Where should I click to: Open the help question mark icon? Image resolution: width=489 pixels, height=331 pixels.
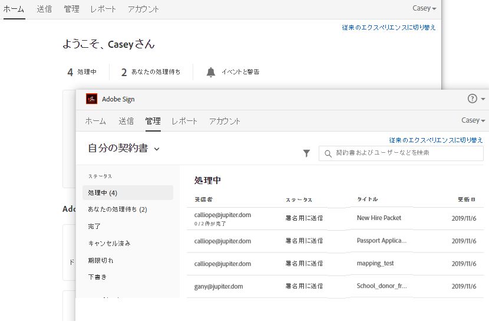472,99
